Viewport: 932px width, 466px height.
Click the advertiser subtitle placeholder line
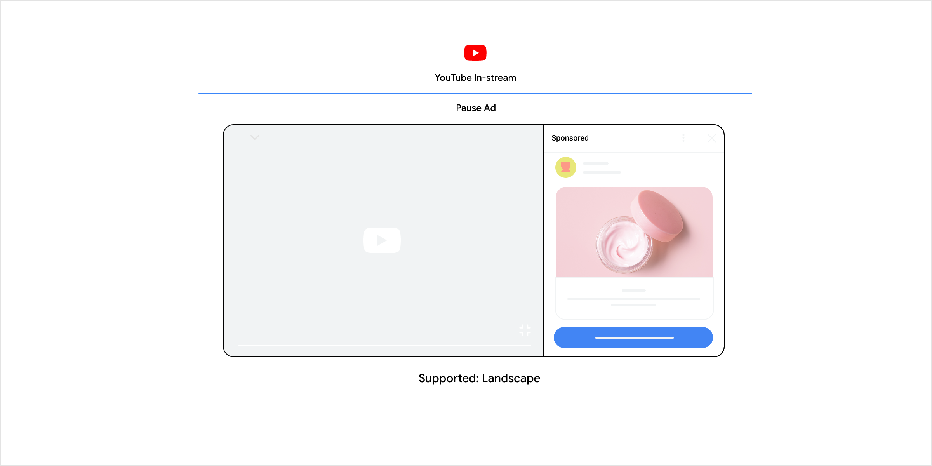pos(602,172)
